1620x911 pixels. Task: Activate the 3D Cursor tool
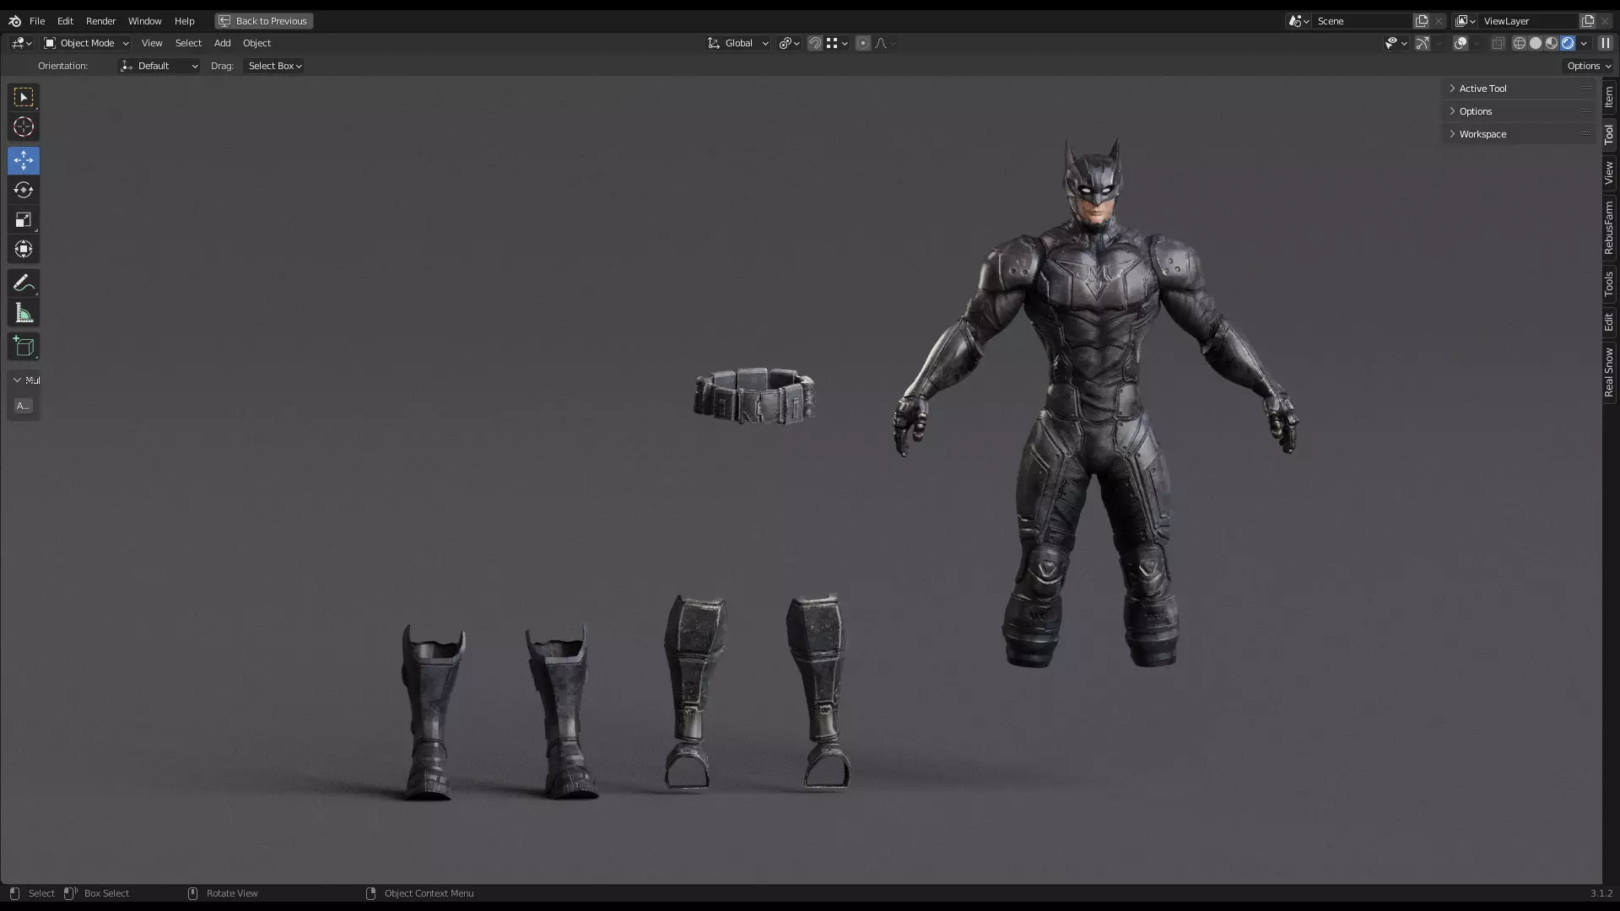[24, 127]
